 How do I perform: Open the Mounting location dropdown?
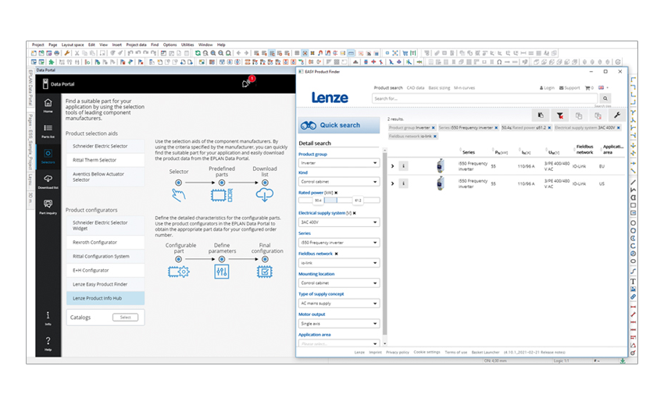point(339,282)
